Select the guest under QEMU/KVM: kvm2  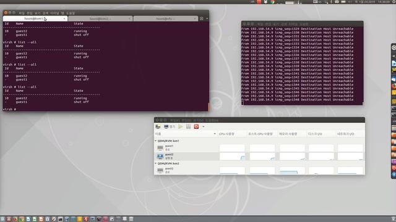click(x=186, y=170)
